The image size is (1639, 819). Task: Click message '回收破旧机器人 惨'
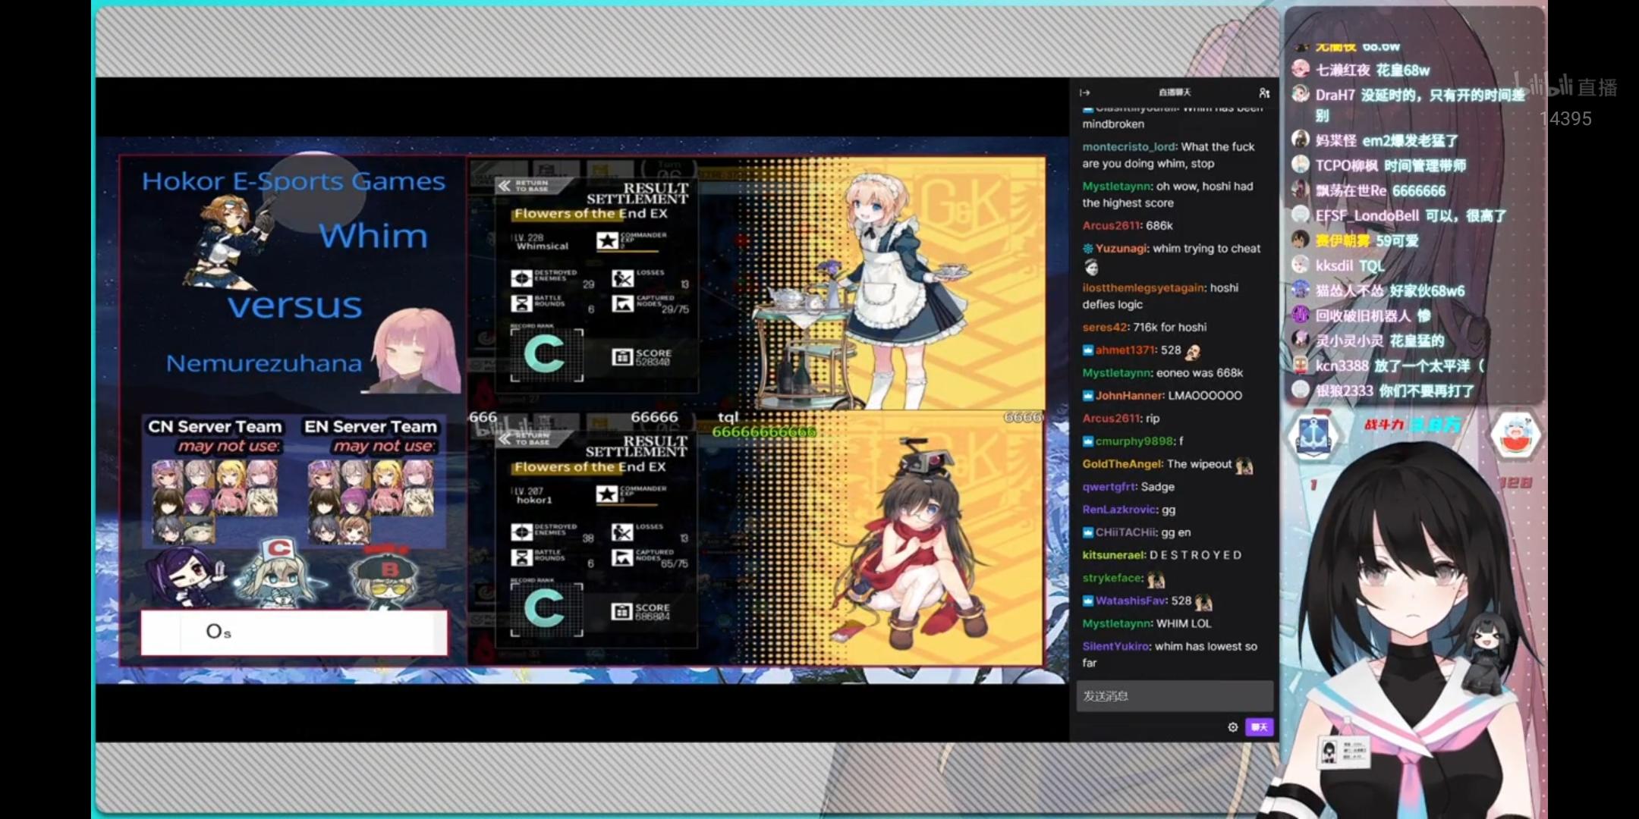(x=1373, y=315)
